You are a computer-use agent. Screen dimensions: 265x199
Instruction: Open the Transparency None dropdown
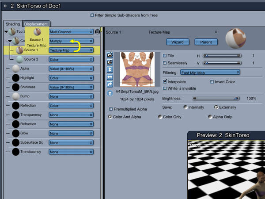click(x=71, y=115)
